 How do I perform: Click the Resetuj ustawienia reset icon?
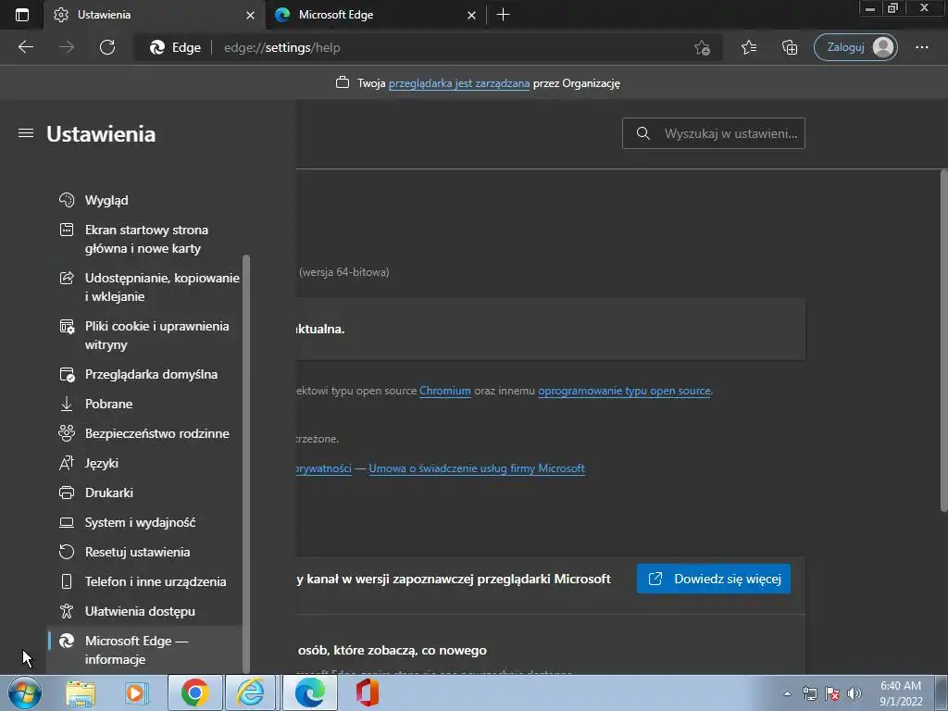(67, 552)
